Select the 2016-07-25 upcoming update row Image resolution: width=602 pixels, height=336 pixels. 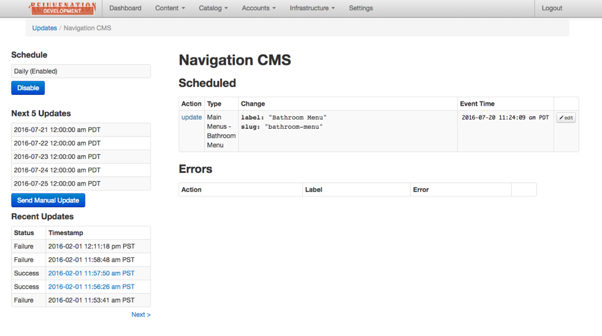pyautogui.click(x=81, y=183)
